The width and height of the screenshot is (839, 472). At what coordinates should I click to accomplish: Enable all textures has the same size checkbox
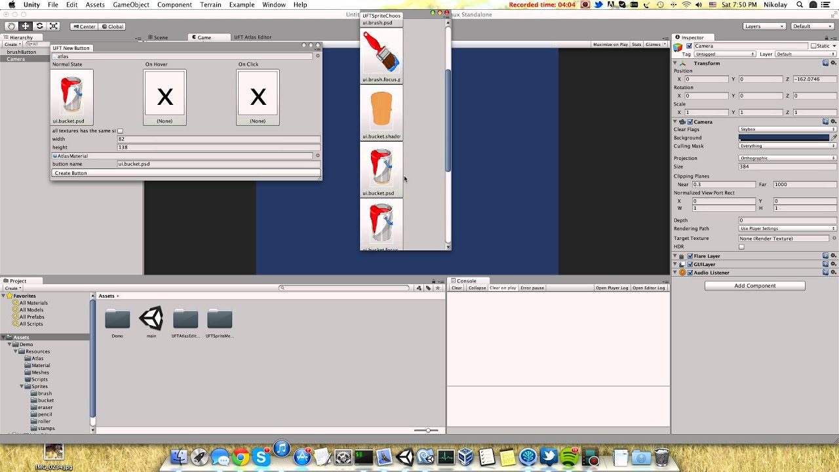[x=120, y=131]
